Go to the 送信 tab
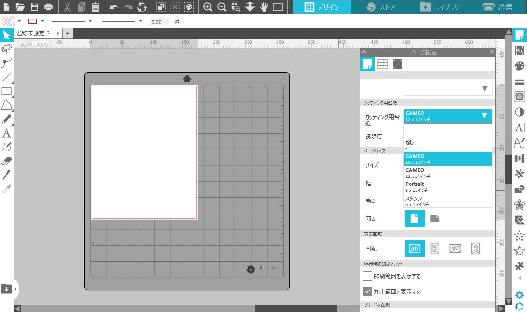This screenshot has width=527, height=312. pyautogui.click(x=497, y=7)
